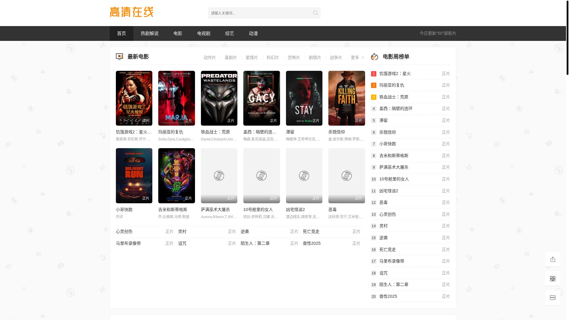Open rank 9 萨满巫术大屠杀 in weekly chart
Image resolution: width=569 pixels, height=320 pixels.
(x=410, y=167)
